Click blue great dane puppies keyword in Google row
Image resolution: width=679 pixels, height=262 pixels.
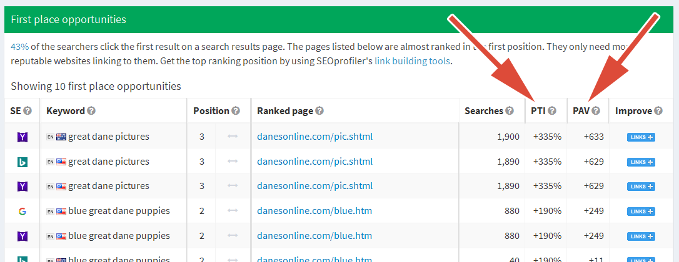coord(119,211)
